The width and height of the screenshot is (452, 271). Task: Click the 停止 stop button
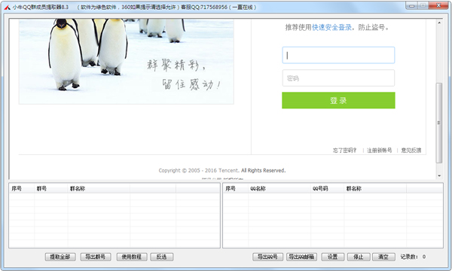(359, 257)
